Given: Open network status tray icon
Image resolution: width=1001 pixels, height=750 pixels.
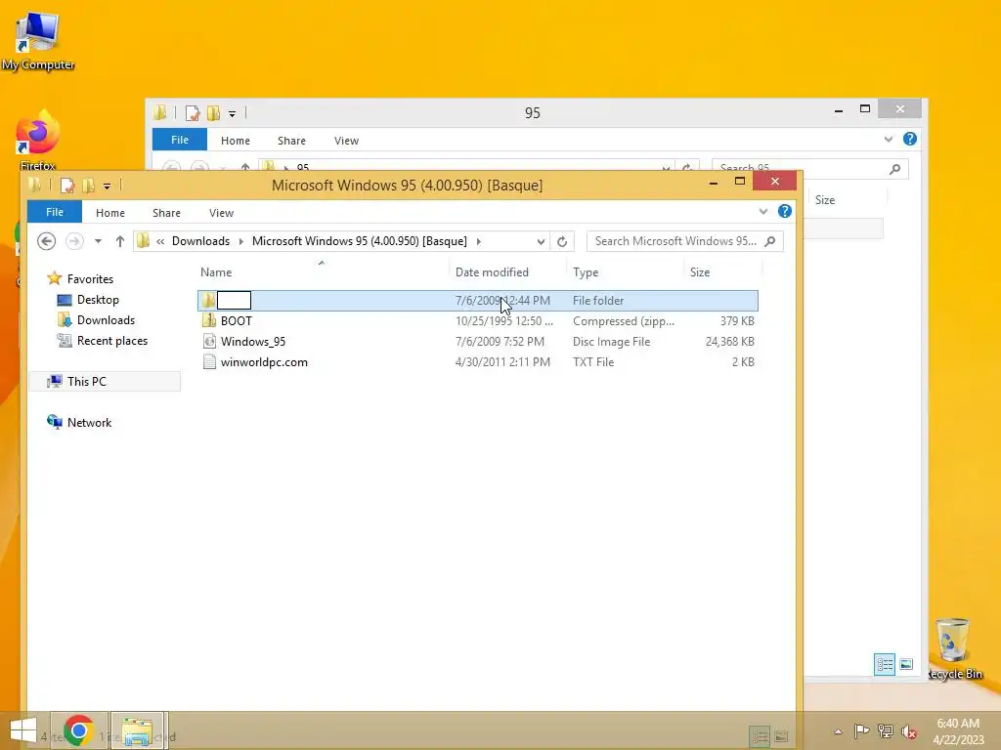Looking at the screenshot, I should (x=886, y=730).
